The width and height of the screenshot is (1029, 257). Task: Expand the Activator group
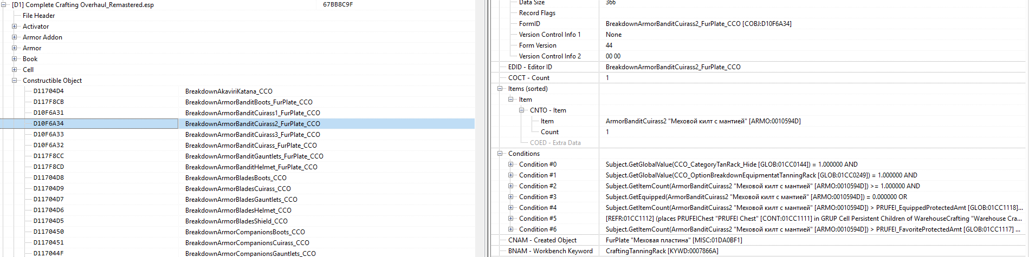click(15, 26)
